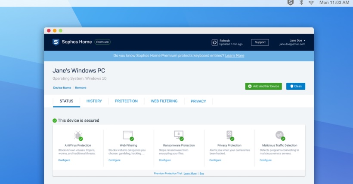Image resolution: width=353 pixels, height=184 pixels.
Task: Open Wi-Fi icon in macOS menu bar
Action: click(311, 3)
